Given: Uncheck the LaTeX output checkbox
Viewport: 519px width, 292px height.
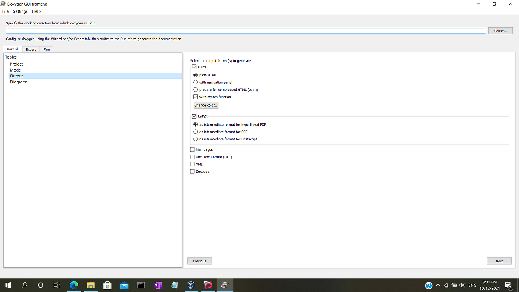Looking at the screenshot, I should pos(194,116).
